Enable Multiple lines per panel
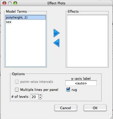 17,90
